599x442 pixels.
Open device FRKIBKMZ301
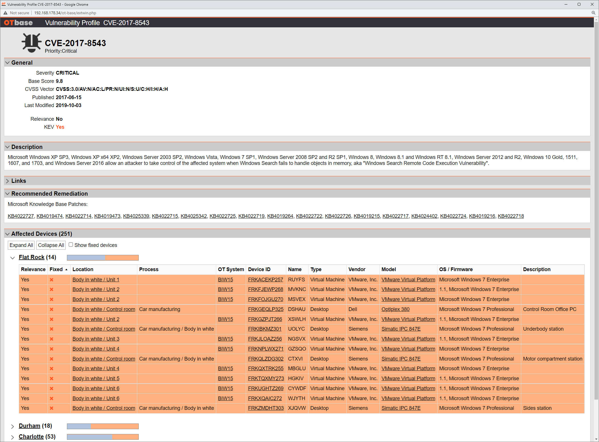(265, 329)
